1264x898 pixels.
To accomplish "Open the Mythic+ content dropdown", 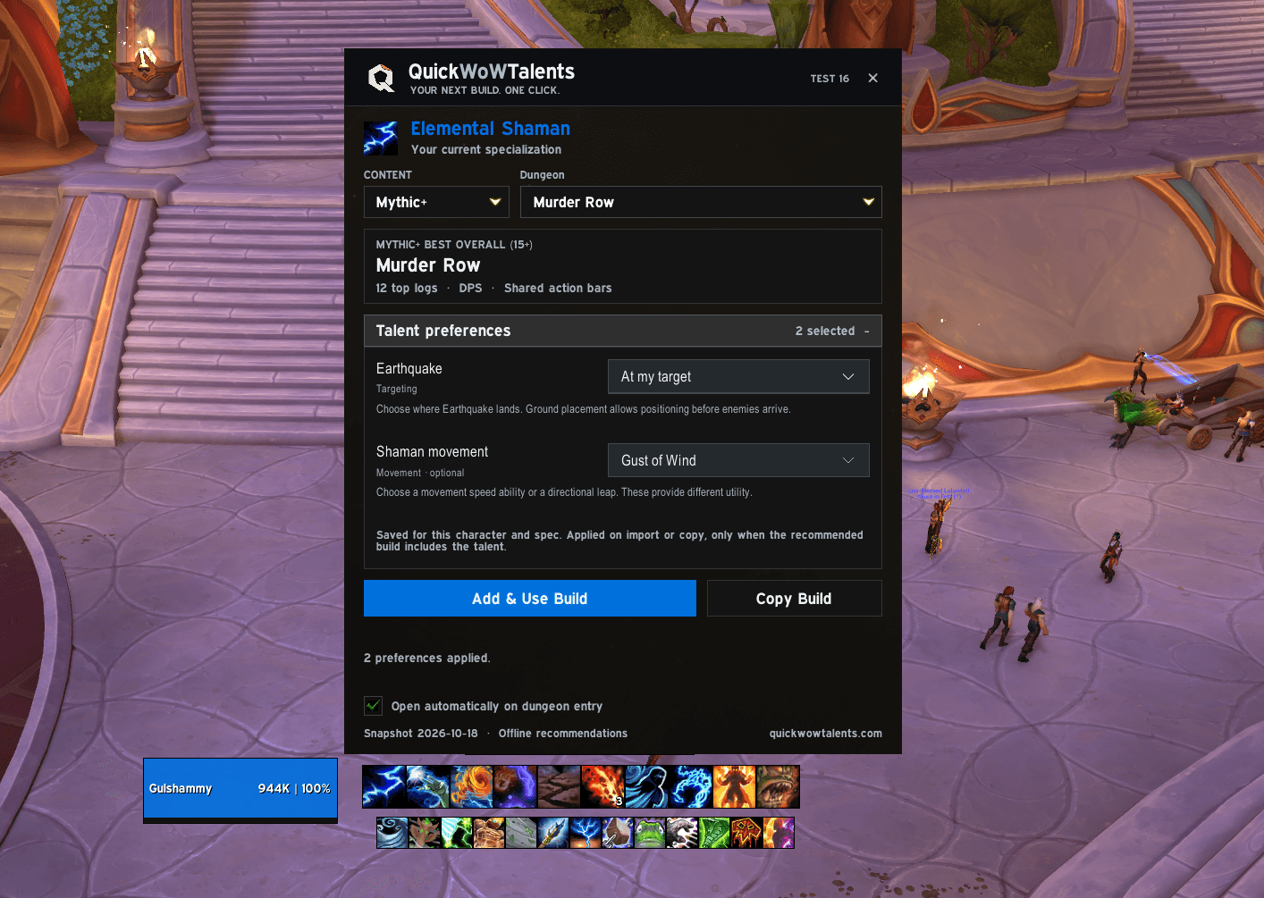I will pos(436,202).
